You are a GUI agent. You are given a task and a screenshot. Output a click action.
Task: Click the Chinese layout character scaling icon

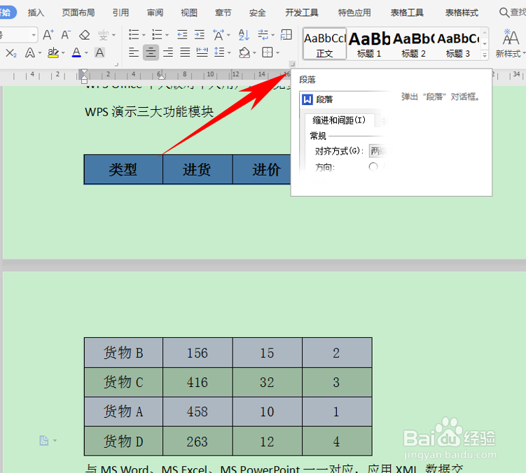tap(219, 34)
